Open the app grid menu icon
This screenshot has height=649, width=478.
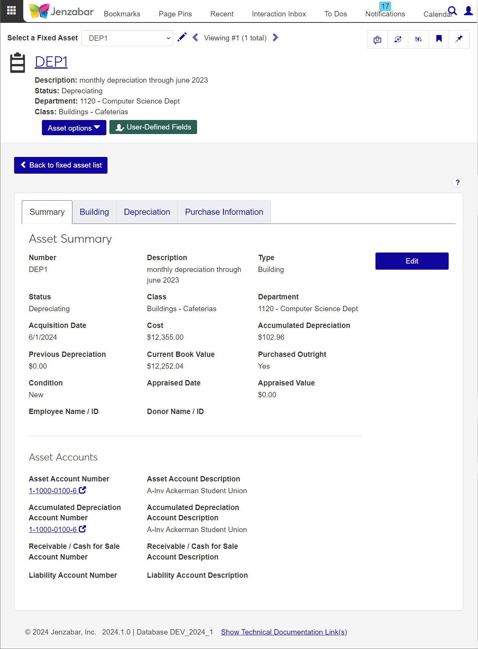11,11
